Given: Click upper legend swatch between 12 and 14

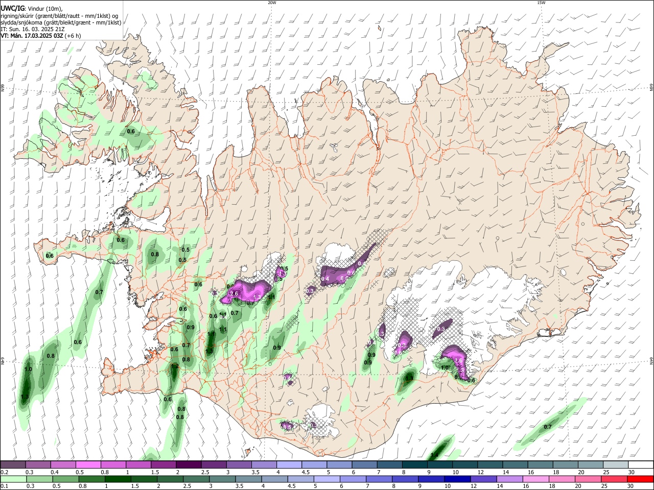Looking at the screenshot, I should [x=490, y=465].
